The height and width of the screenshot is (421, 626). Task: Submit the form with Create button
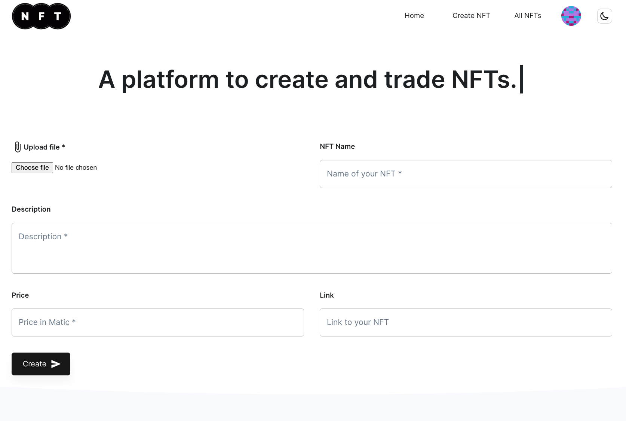tap(41, 364)
